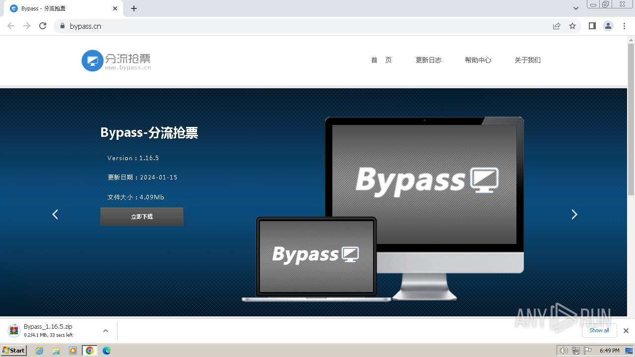Viewport: 635px width, 357px height.
Task: Reload the bypass.cn page
Action: [43, 26]
